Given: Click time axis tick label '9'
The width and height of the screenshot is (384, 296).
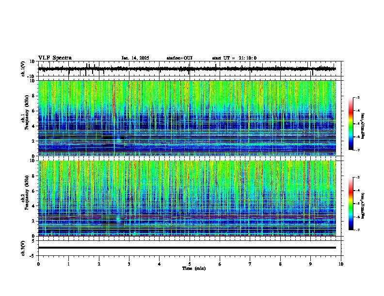Looking at the screenshot, I should pos(310,264).
